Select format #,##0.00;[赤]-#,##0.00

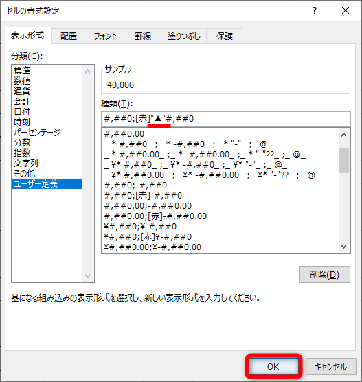point(220,216)
